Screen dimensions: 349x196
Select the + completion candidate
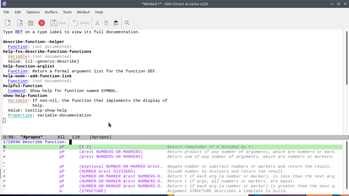[x=173, y=157]
